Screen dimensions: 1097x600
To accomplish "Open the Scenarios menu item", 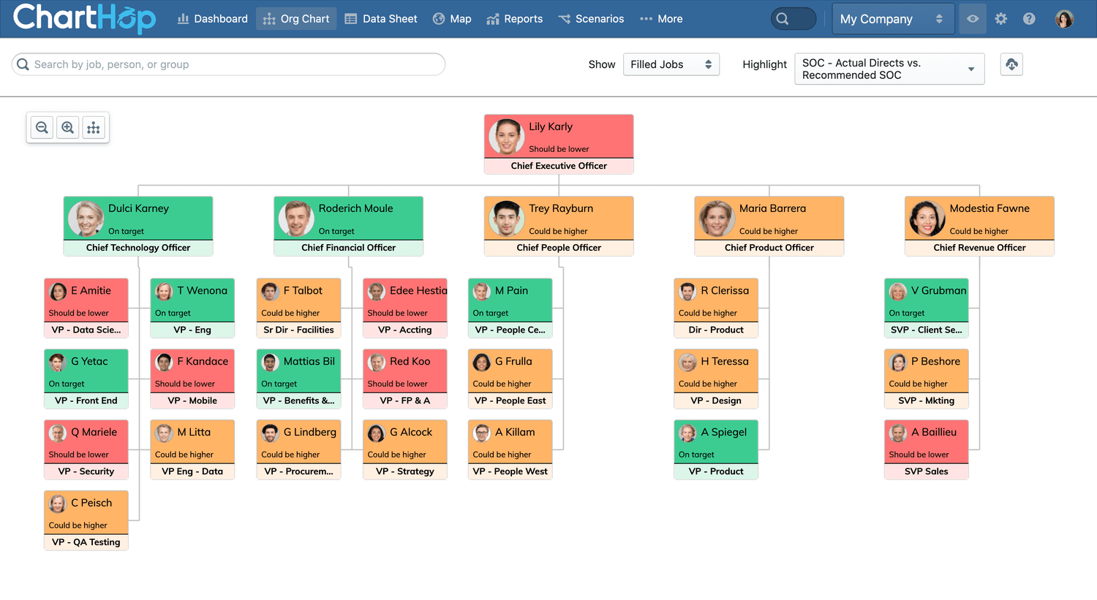I will click(591, 19).
